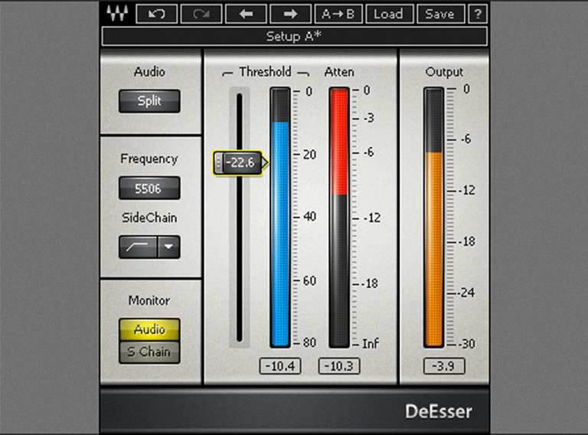Image resolution: width=588 pixels, height=435 pixels.
Task: Click the undo arrow icon
Action: (x=156, y=14)
